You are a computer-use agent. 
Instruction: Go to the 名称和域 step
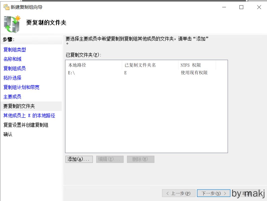[x=13, y=59]
